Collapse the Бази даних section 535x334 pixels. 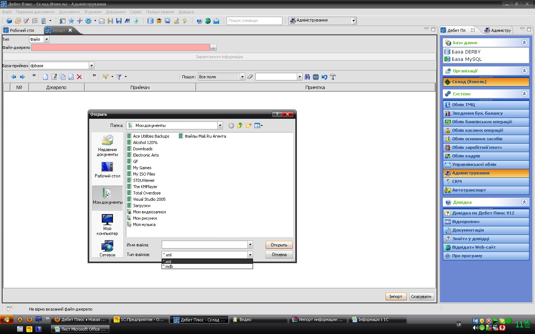pyautogui.click(x=524, y=43)
